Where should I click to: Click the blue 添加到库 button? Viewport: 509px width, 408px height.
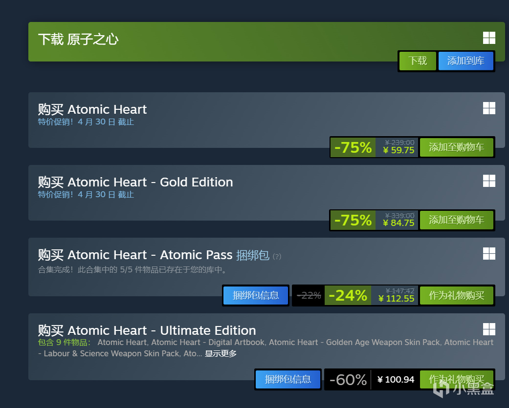(x=465, y=61)
